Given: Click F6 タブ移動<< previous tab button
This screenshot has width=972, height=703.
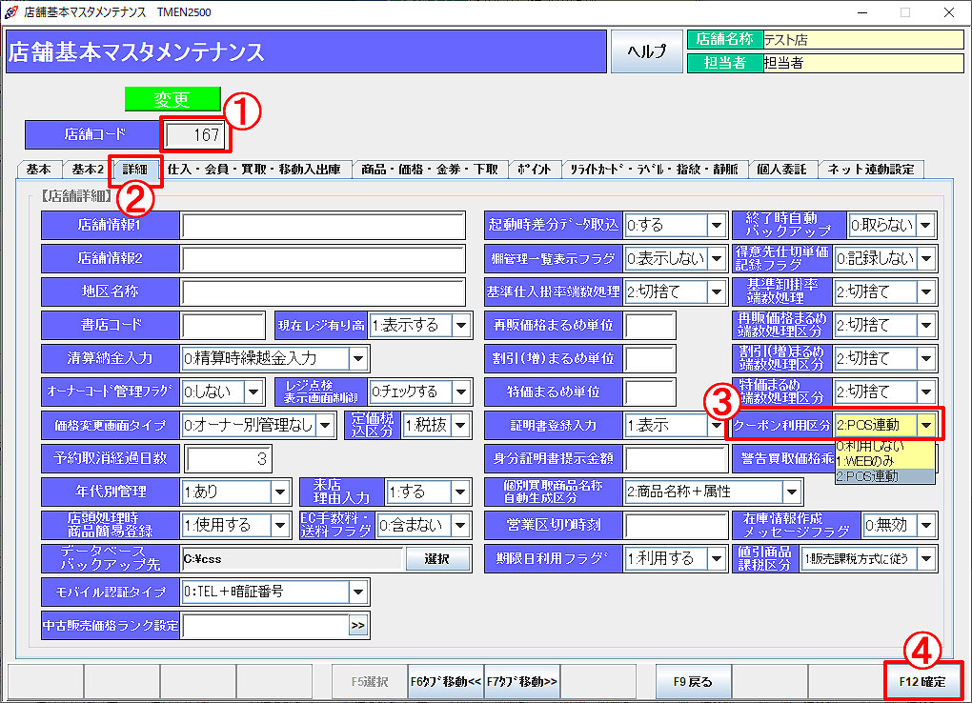Looking at the screenshot, I should point(445,682).
